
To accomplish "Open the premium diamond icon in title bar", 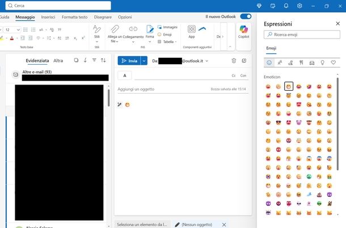I will (x=259, y=6).
